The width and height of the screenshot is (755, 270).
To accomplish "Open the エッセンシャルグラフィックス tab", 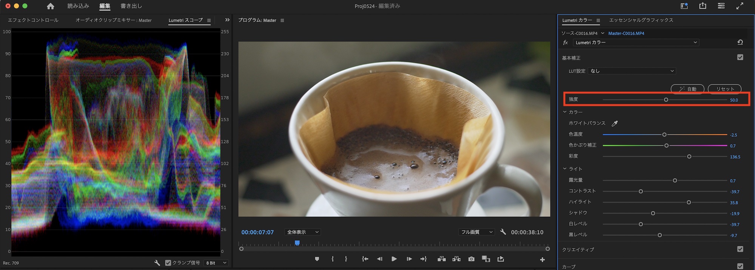I will (641, 20).
